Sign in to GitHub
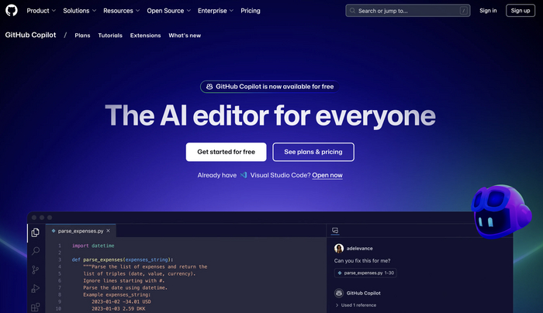543x313 pixels. click(x=488, y=11)
